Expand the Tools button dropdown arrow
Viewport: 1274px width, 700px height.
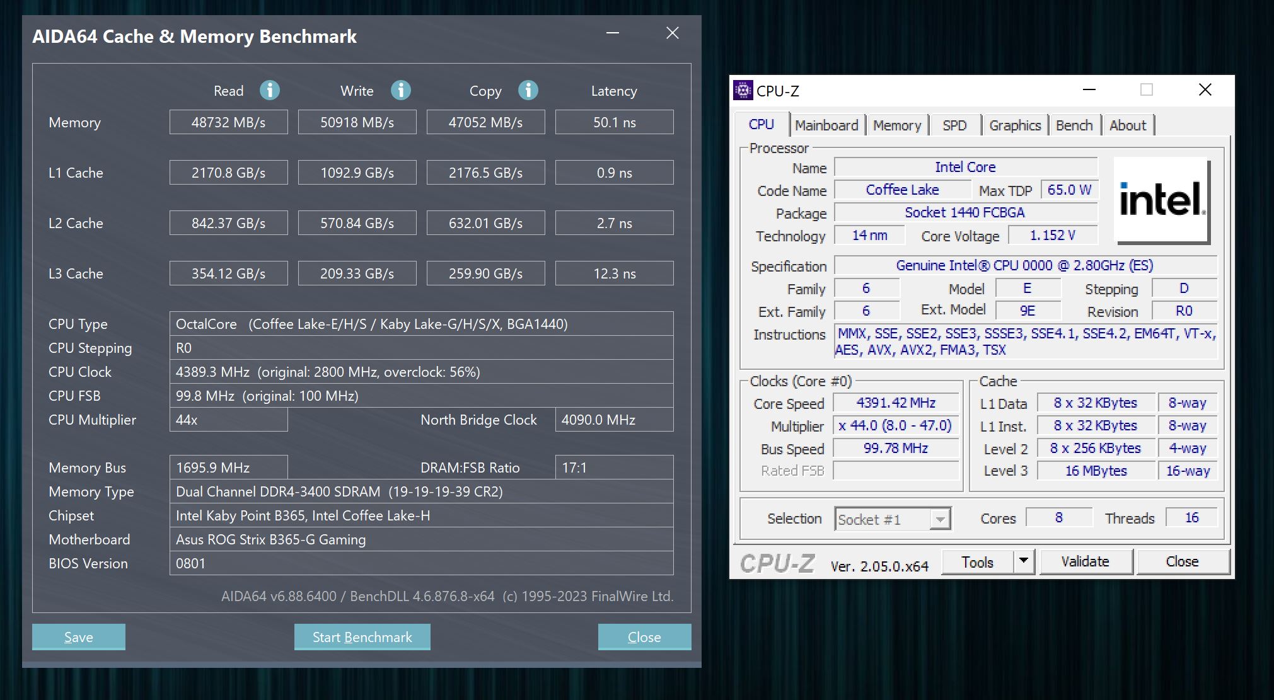coord(1024,561)
